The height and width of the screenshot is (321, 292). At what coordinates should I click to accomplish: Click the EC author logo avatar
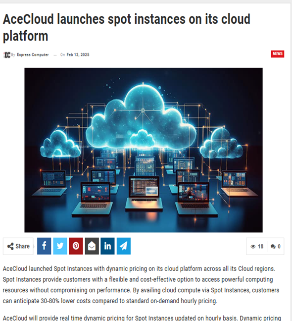(7, 55)
